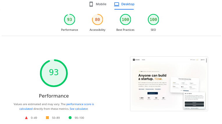This screenshot has height=124, width=222.
Task: Click the red triangle 0–49 legend icon
Action: [x=26, y=118]
